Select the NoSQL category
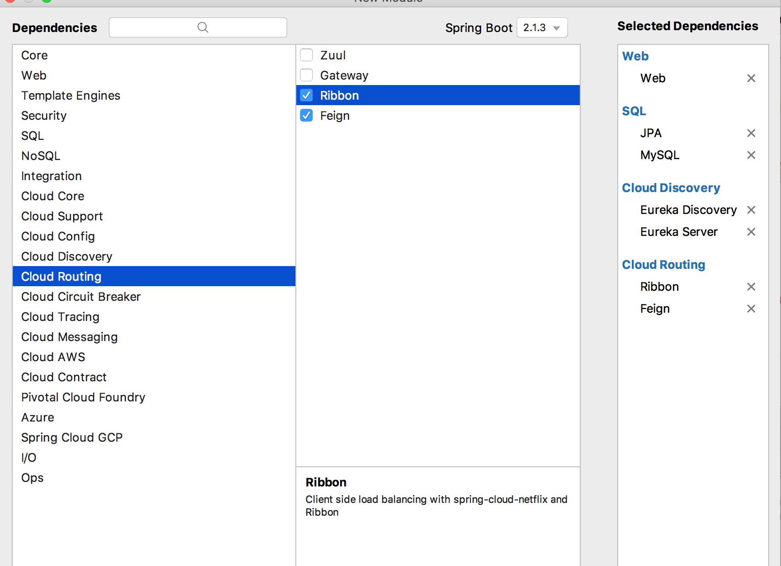Screen dimensions: 781x566 tap(154, 155)
